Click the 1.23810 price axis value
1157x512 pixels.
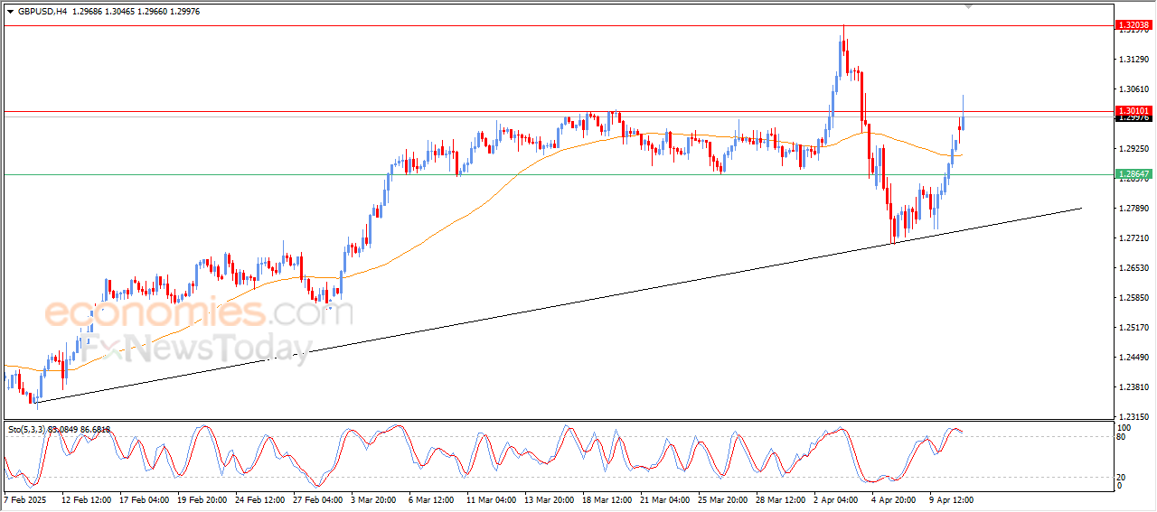click(1133, 386)
